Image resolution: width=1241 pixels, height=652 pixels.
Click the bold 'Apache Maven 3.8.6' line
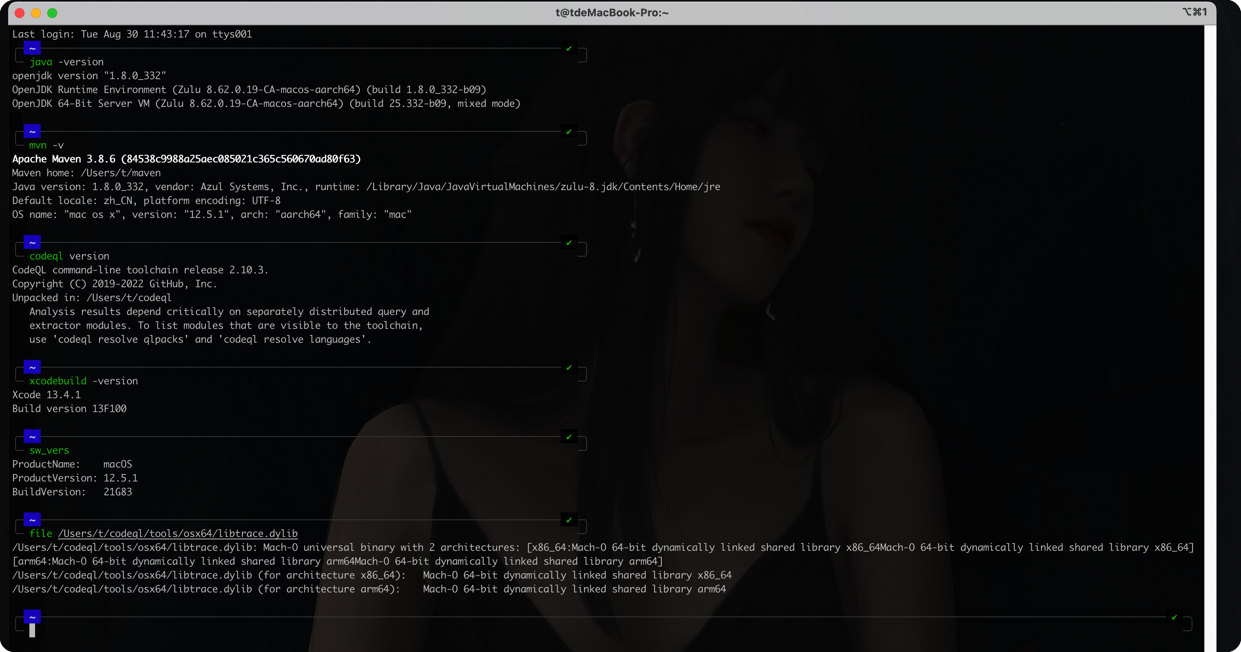pyautogui.click(x=186, y=159)
